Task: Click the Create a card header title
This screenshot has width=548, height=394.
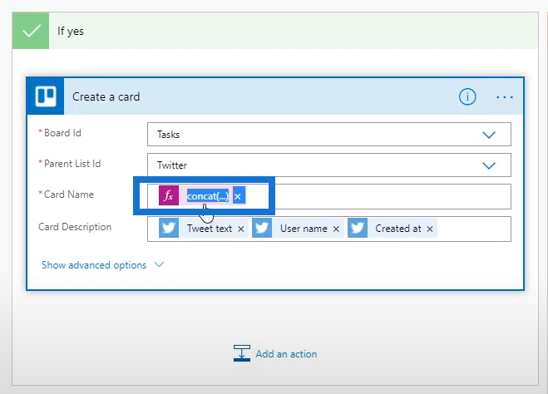Action: coord(106,96)
